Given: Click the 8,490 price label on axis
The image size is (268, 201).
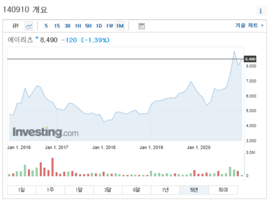Looking at the screenshot, I should coord(250,59).
